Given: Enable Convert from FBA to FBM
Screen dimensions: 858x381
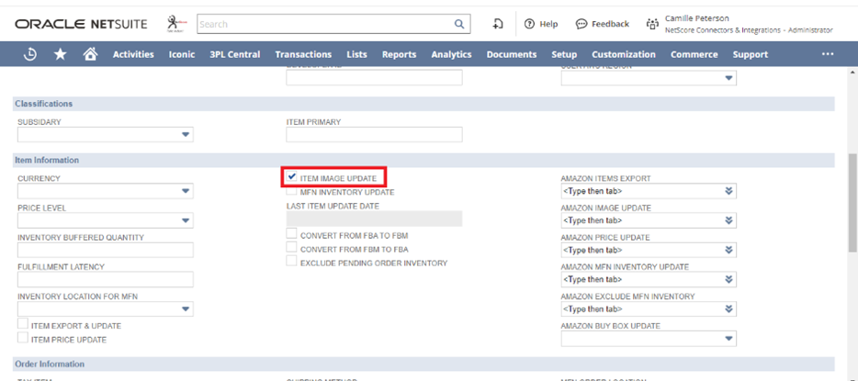Looking at the screenshot, I should (x=292, y=234).
